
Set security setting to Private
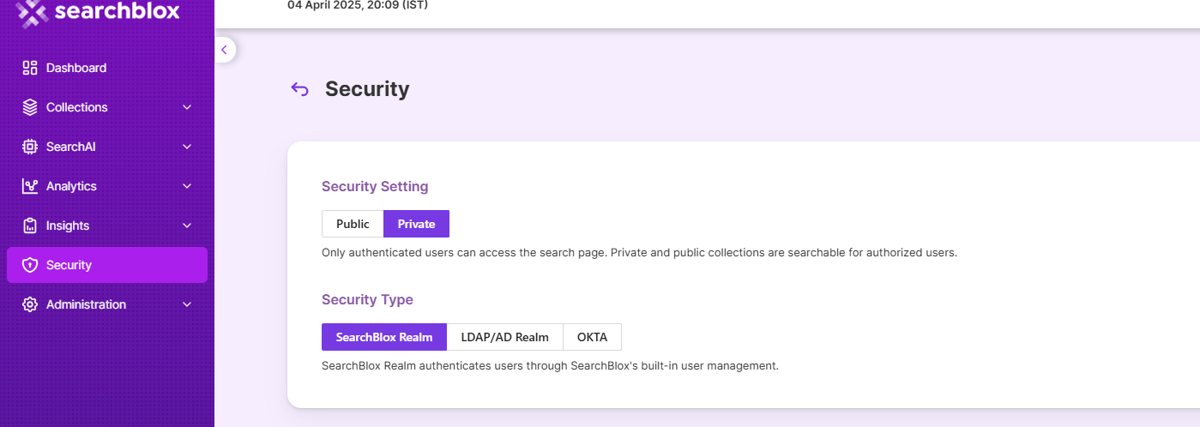coord(416,224)
